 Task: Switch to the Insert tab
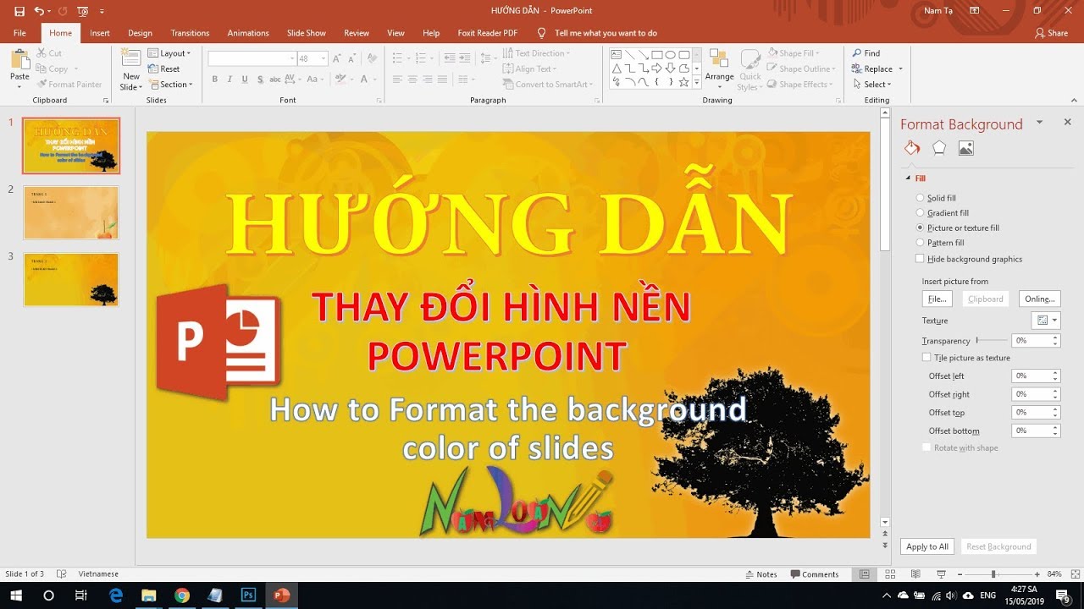tap(100, 33)
